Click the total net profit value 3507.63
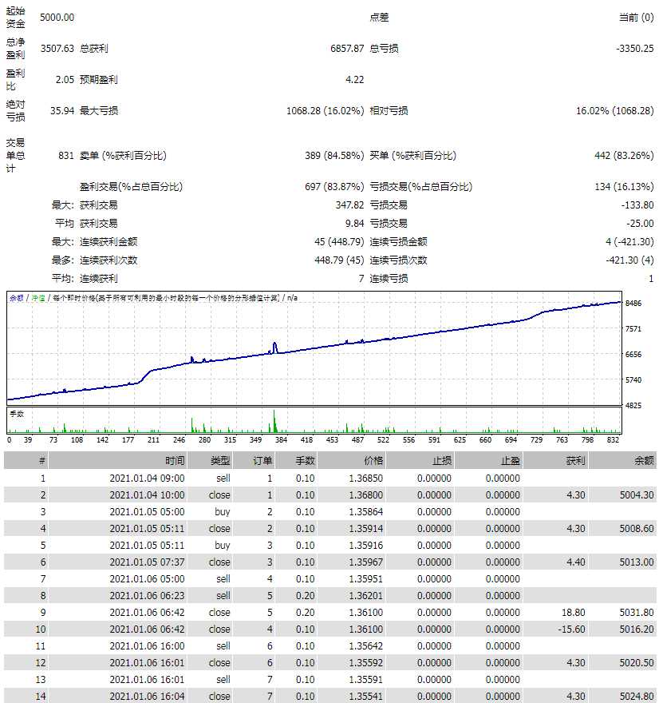Image resolution: width=659 pixels, height=703 pixels. coord(57,49)
